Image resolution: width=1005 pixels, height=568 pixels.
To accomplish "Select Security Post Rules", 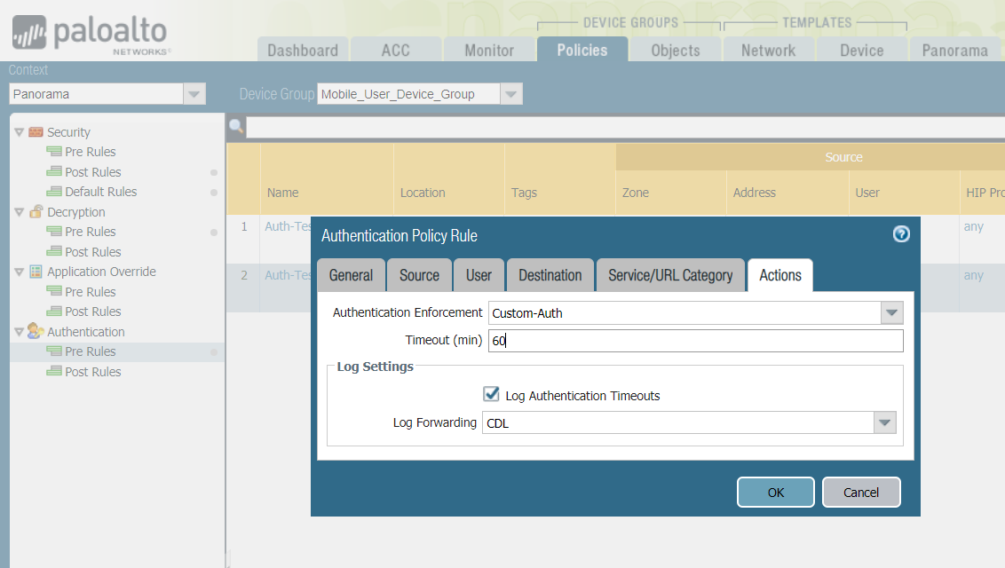I will coord(93,171).
